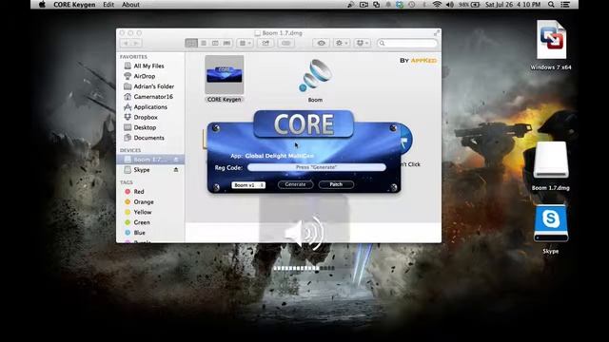Click the Patch button

click(336, 184)
